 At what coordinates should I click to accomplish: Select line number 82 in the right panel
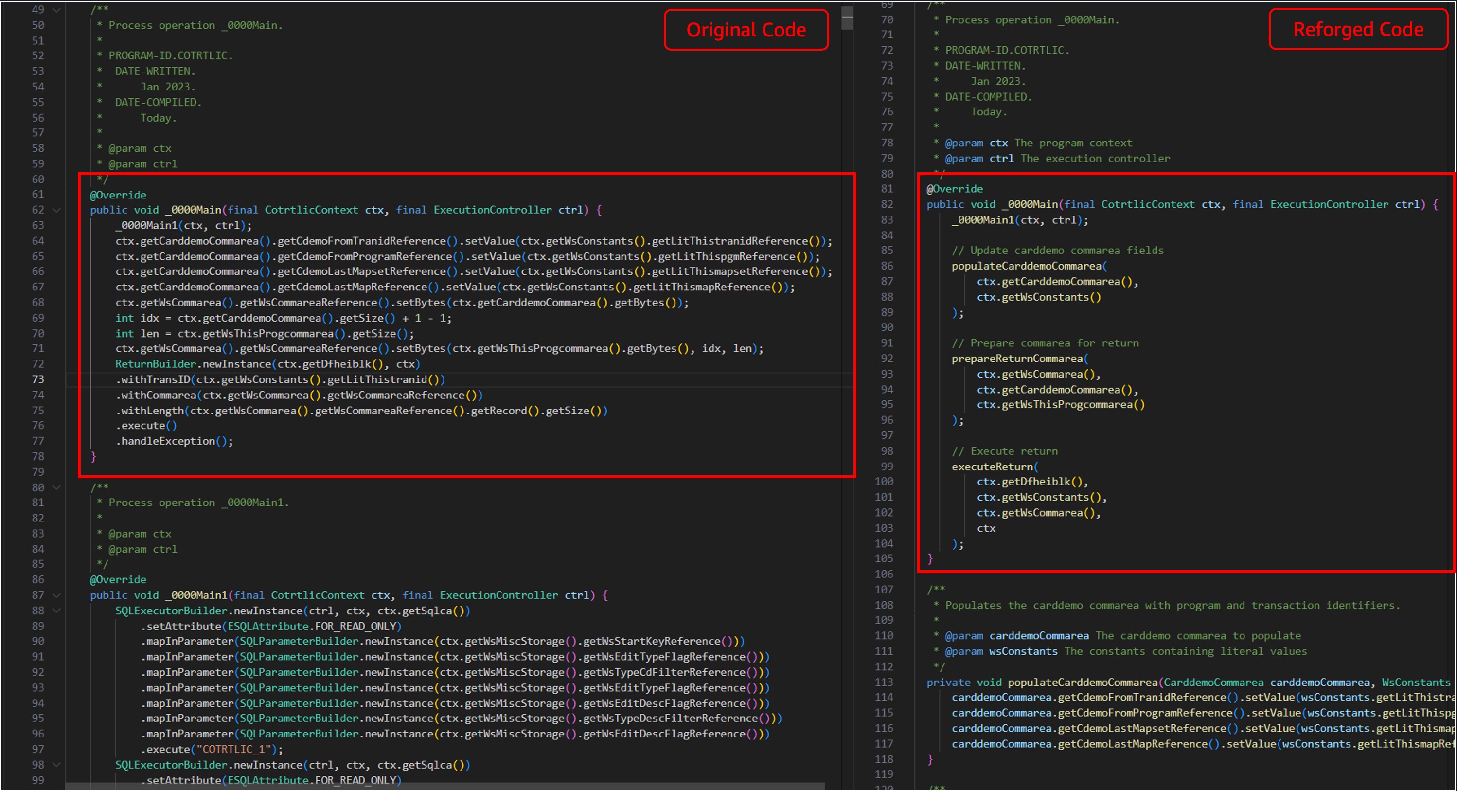click(x=887, y=204)
